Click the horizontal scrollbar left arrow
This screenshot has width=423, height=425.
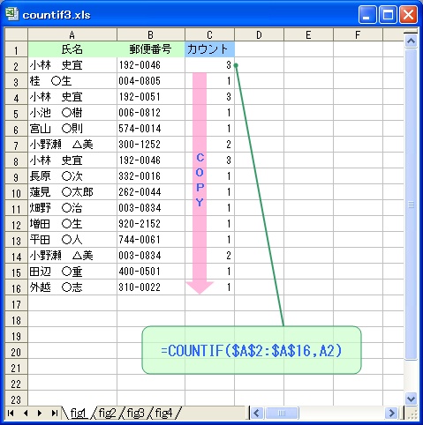[257, 414]
